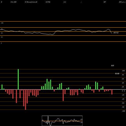Click the '(5,5' parameter text
This screenshot has width=126, height=126.
point(65,2)
